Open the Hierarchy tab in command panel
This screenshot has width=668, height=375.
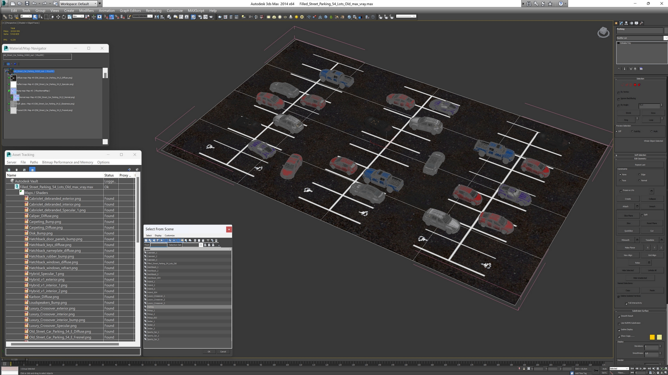tap(626, 23)
